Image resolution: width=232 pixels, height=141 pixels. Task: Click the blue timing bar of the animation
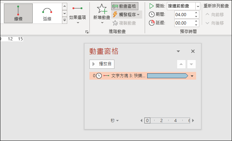168,76
